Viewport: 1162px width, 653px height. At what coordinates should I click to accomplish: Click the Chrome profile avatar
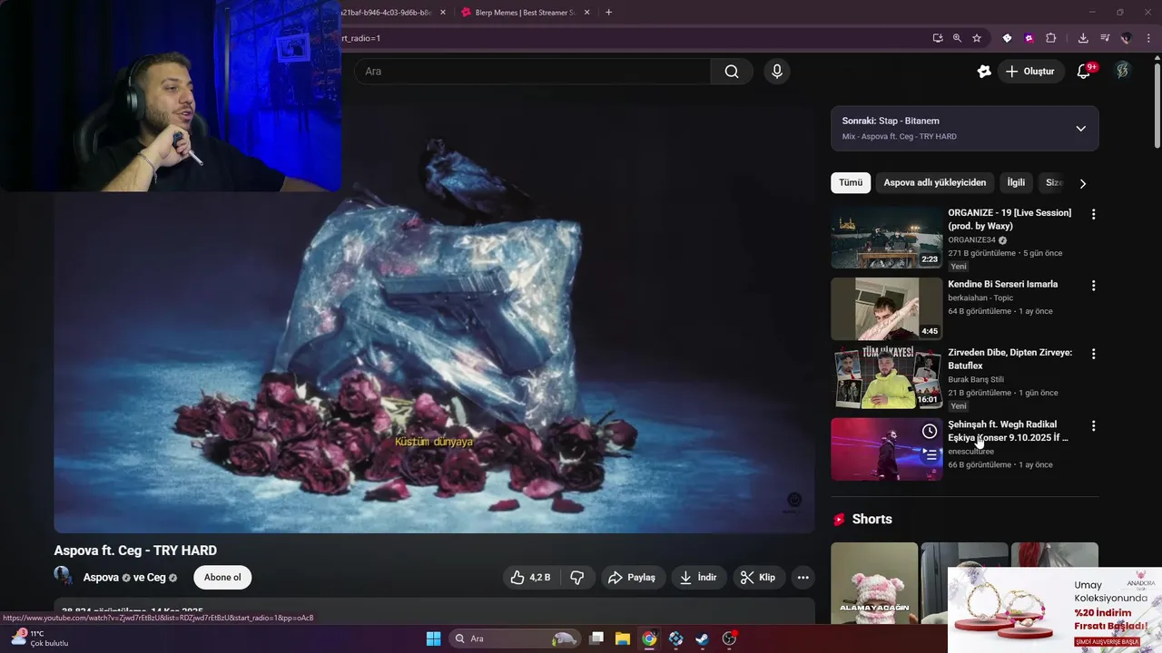1127,38
